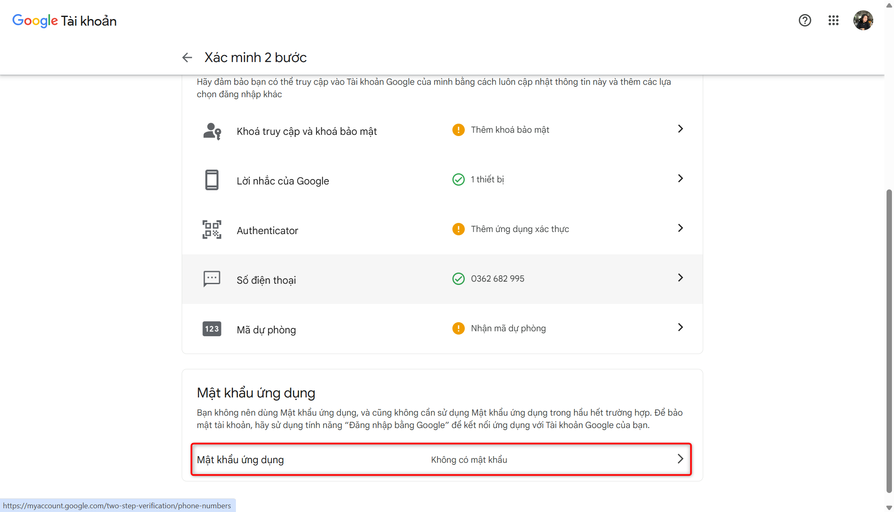Open the Mật khẩu ứng dụng row chevron
This screenshot has height=512, width=894.
[680, 459]
